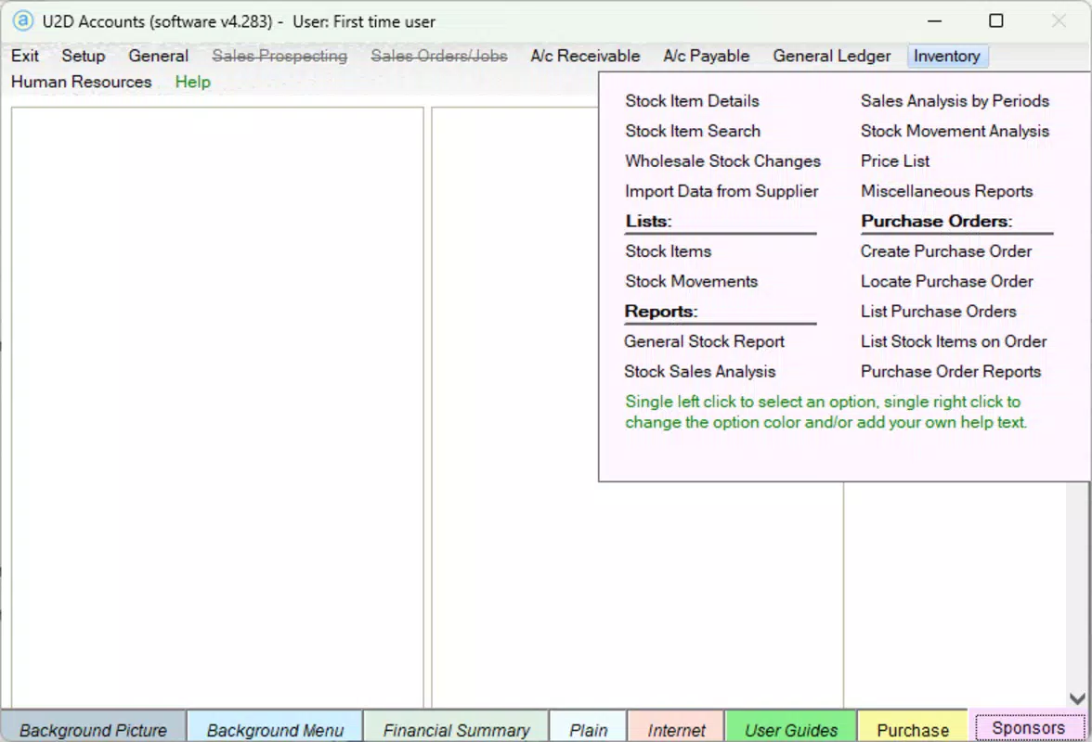Open the Exit menu
Image resolution: width=1092 pixels, height=742 pixels.
pos(25,56)
